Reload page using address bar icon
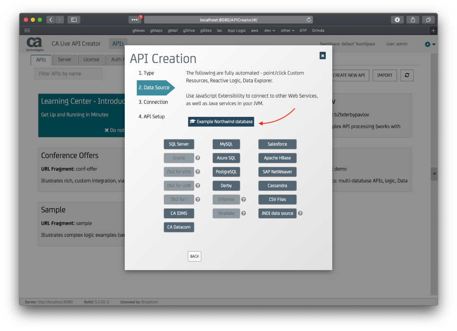The height and width of the screenshot is (331, 457). 308,20
